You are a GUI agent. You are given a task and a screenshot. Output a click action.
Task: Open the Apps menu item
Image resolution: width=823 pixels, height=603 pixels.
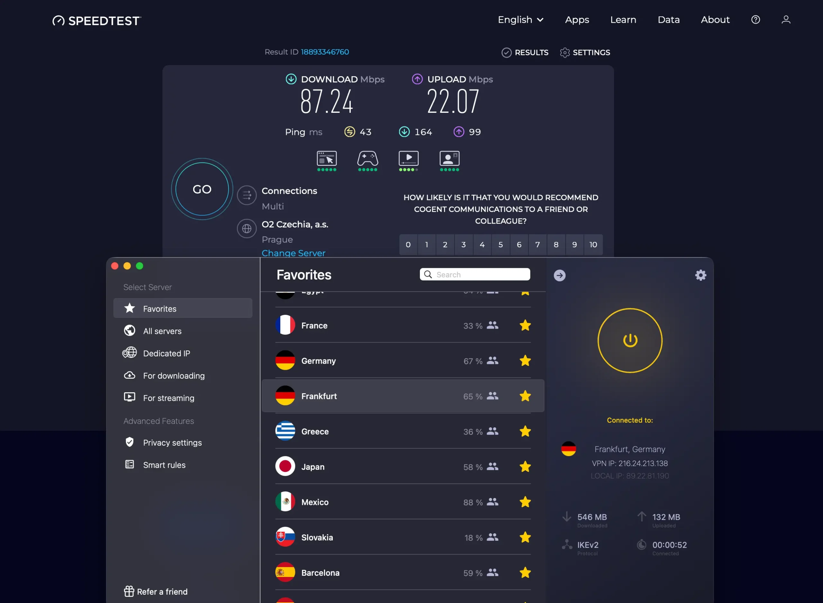[x=576, y=20]
